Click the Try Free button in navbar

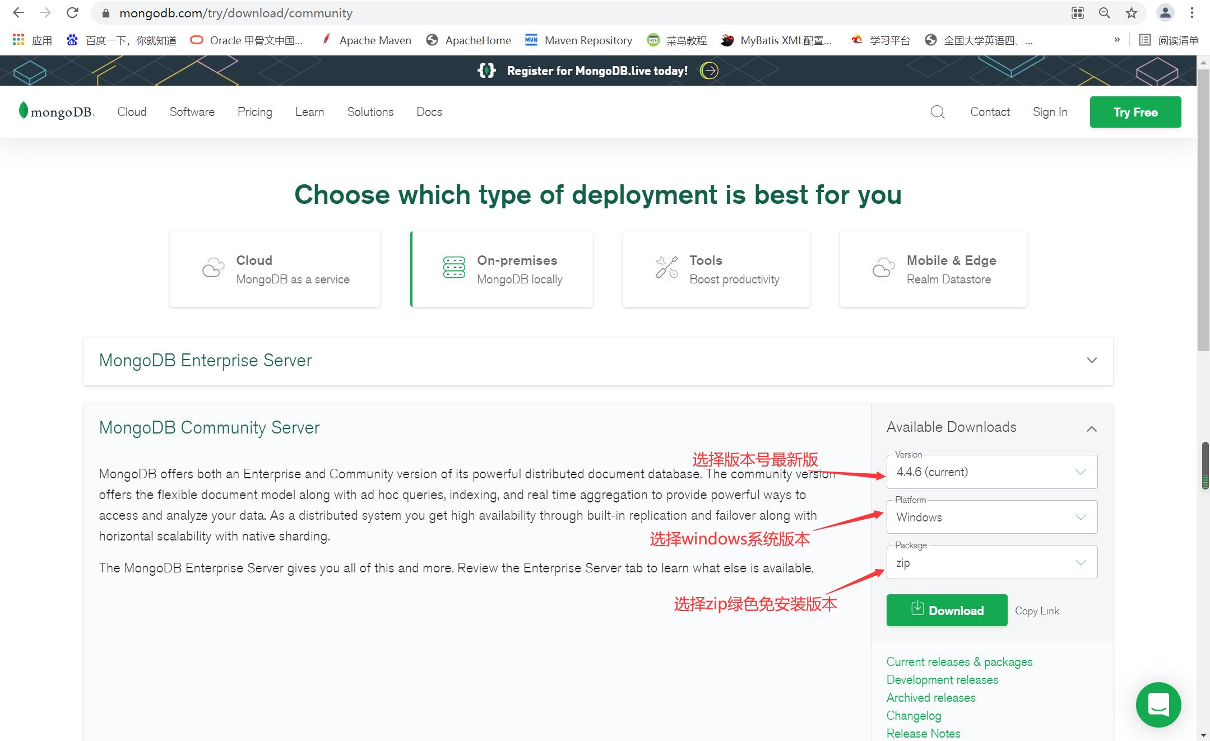[1135, 111]
